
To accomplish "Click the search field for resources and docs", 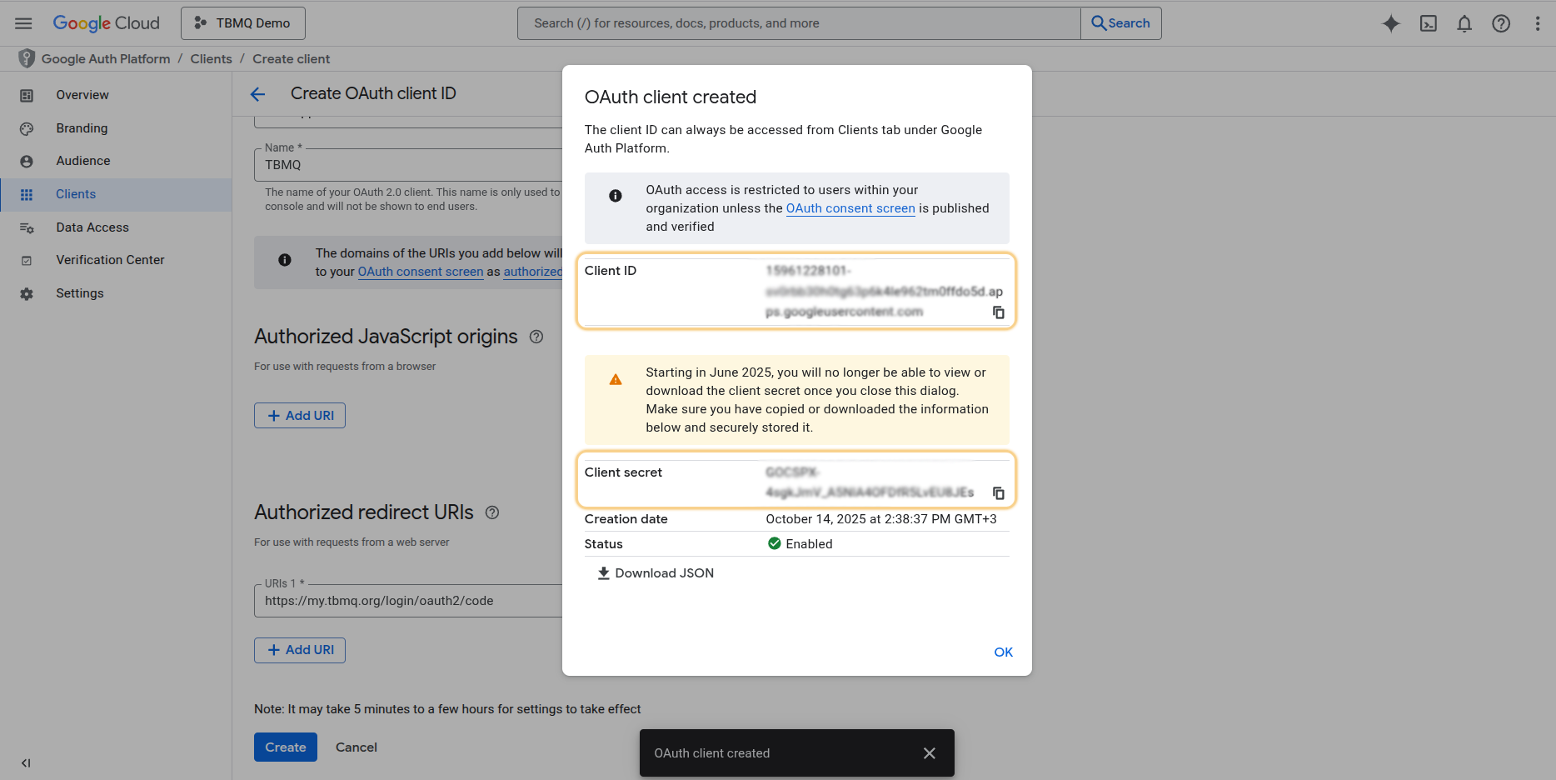I will [798, 23].
